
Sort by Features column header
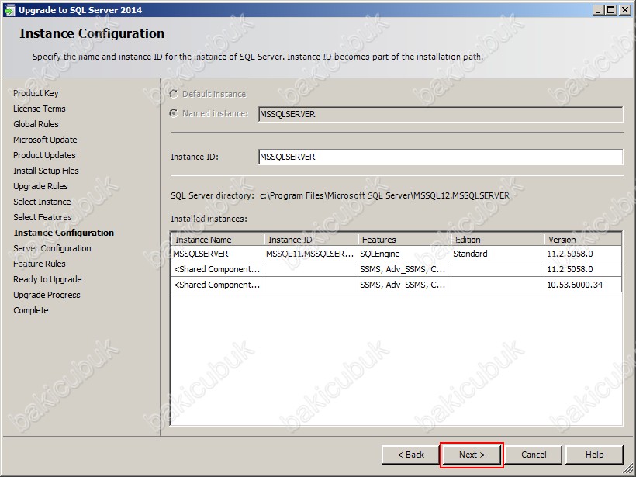tap(404, 240)
